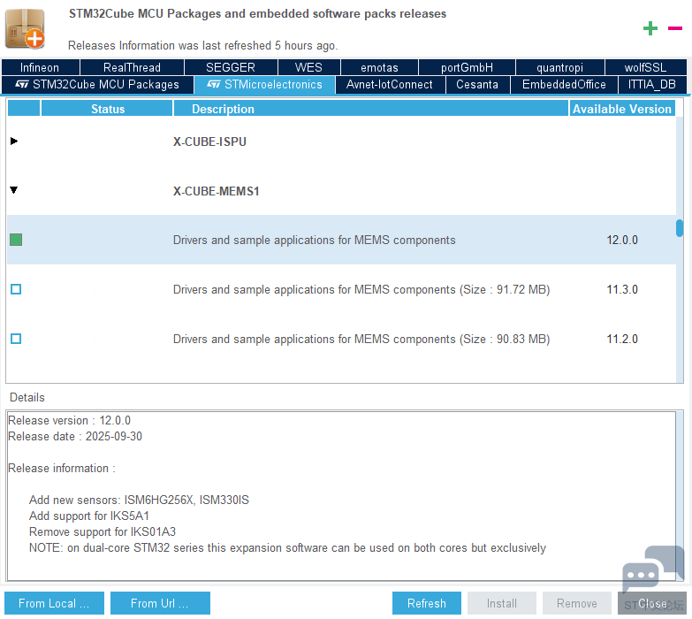
Task: Click the green plus expand-all icon
Action: [x=650, y=28]
